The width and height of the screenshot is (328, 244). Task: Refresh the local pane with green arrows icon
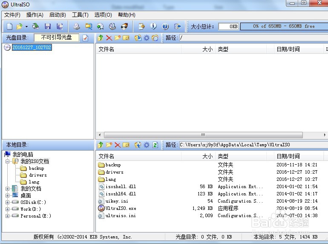coord(155,145)
